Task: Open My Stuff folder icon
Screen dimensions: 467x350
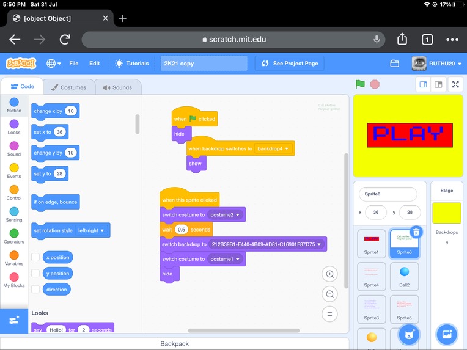Action: [x=395, y=64]
